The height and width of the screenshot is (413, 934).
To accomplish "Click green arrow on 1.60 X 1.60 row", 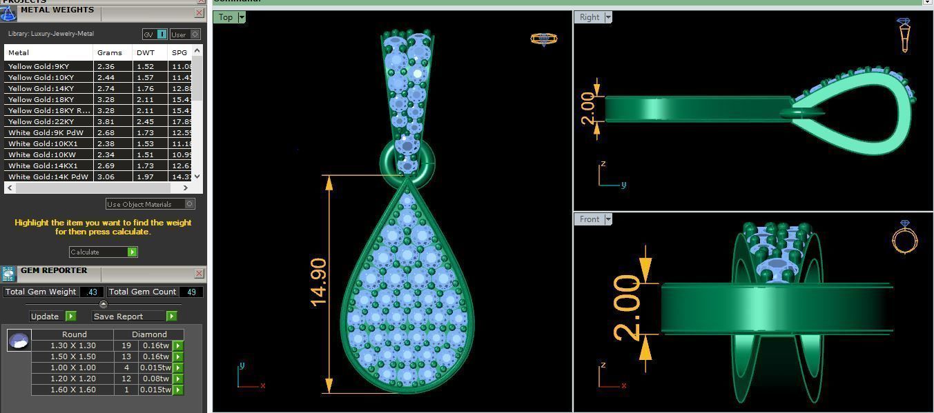I will (x=178, y=390).
